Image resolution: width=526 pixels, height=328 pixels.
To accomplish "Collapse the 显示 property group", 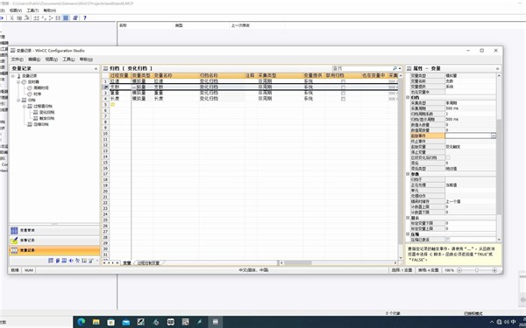I will pyautogui.click(x=409, y=218).
